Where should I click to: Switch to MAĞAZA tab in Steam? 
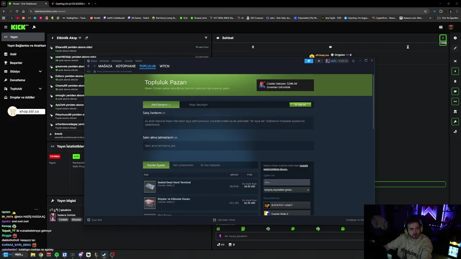(x=105, y=66)
